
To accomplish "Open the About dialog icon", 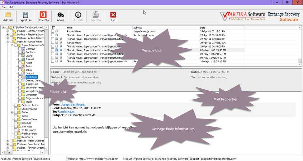I will click(x=61, y=15).
